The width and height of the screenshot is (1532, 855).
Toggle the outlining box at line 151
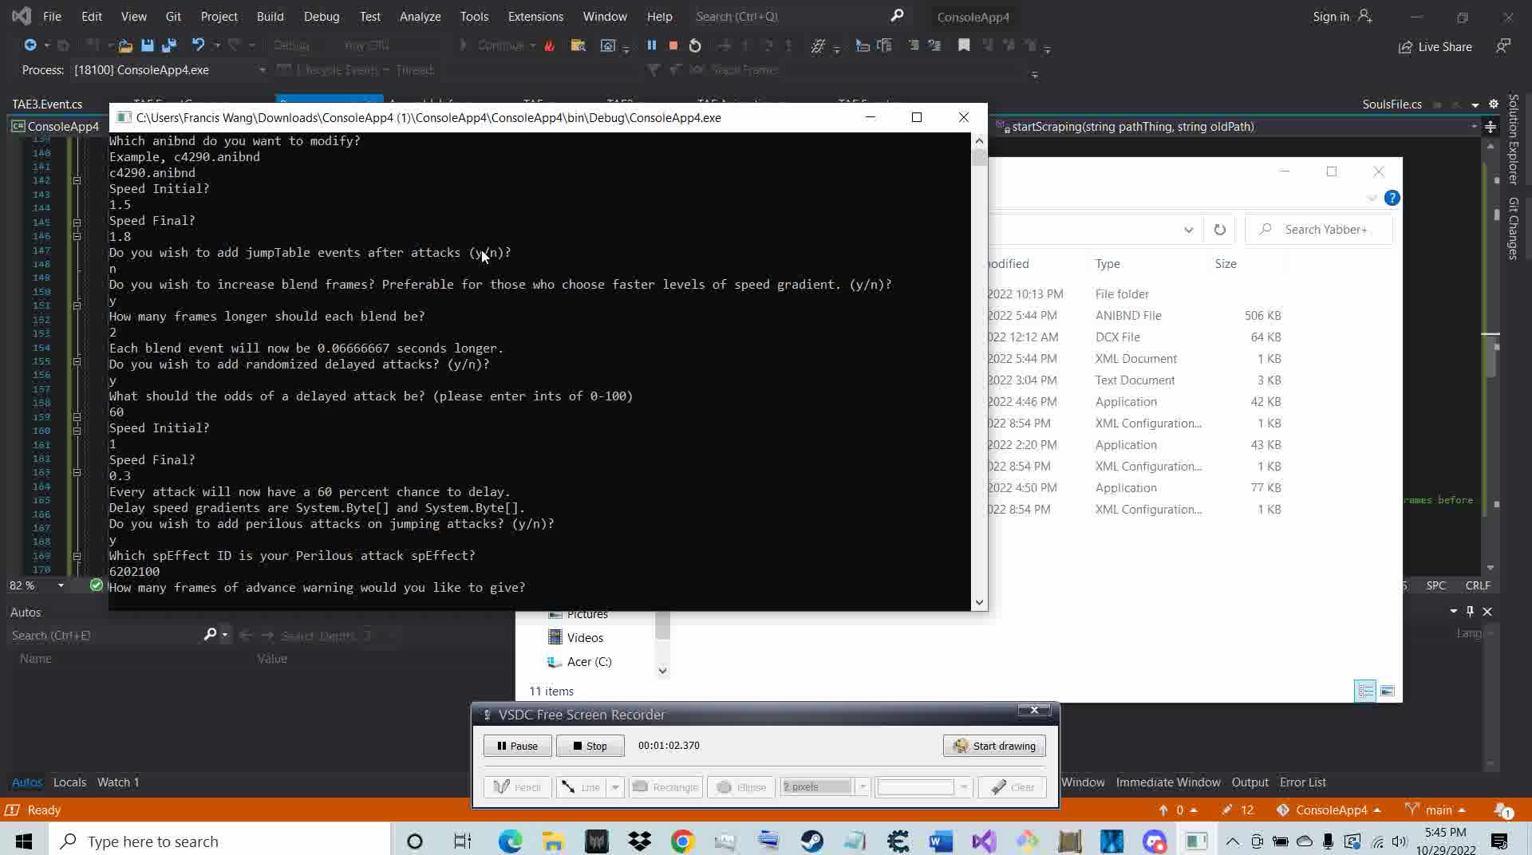[77, 305]
